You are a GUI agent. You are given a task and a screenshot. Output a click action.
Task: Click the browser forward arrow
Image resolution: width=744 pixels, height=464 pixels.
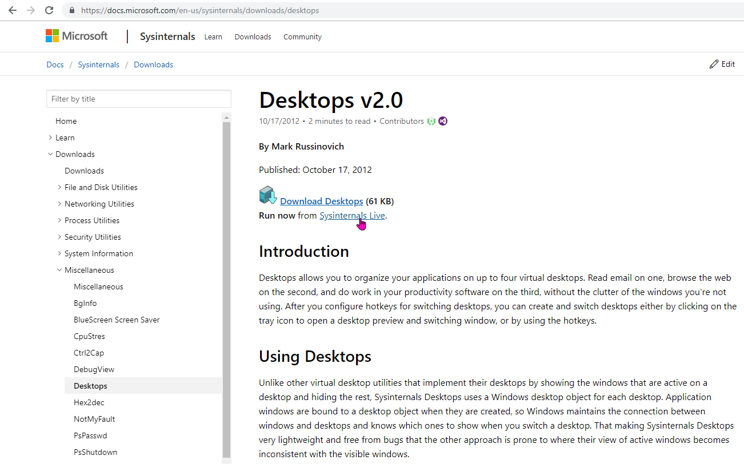click(x=31, y=10)
